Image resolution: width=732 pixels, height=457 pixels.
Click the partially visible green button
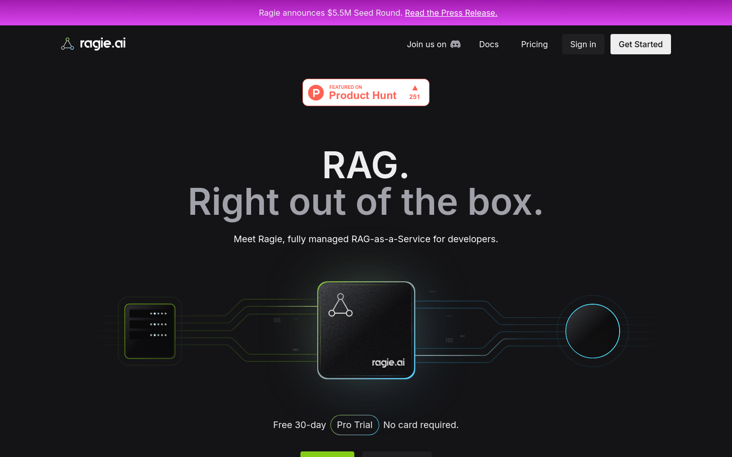click(327, 454)
